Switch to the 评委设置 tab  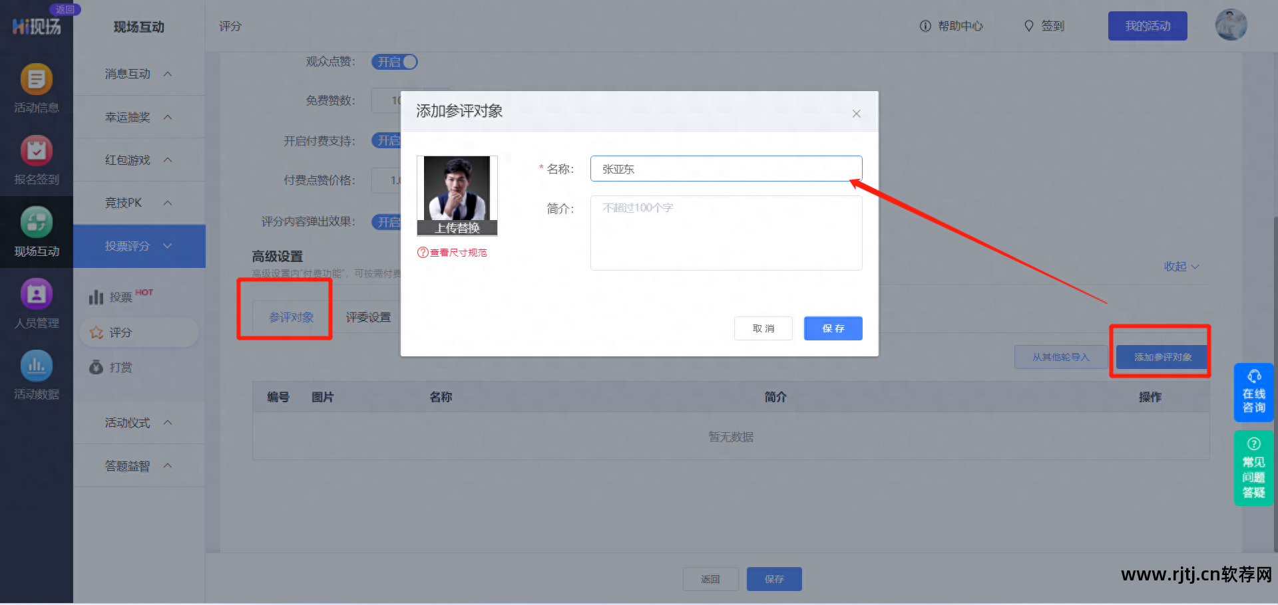367,317
